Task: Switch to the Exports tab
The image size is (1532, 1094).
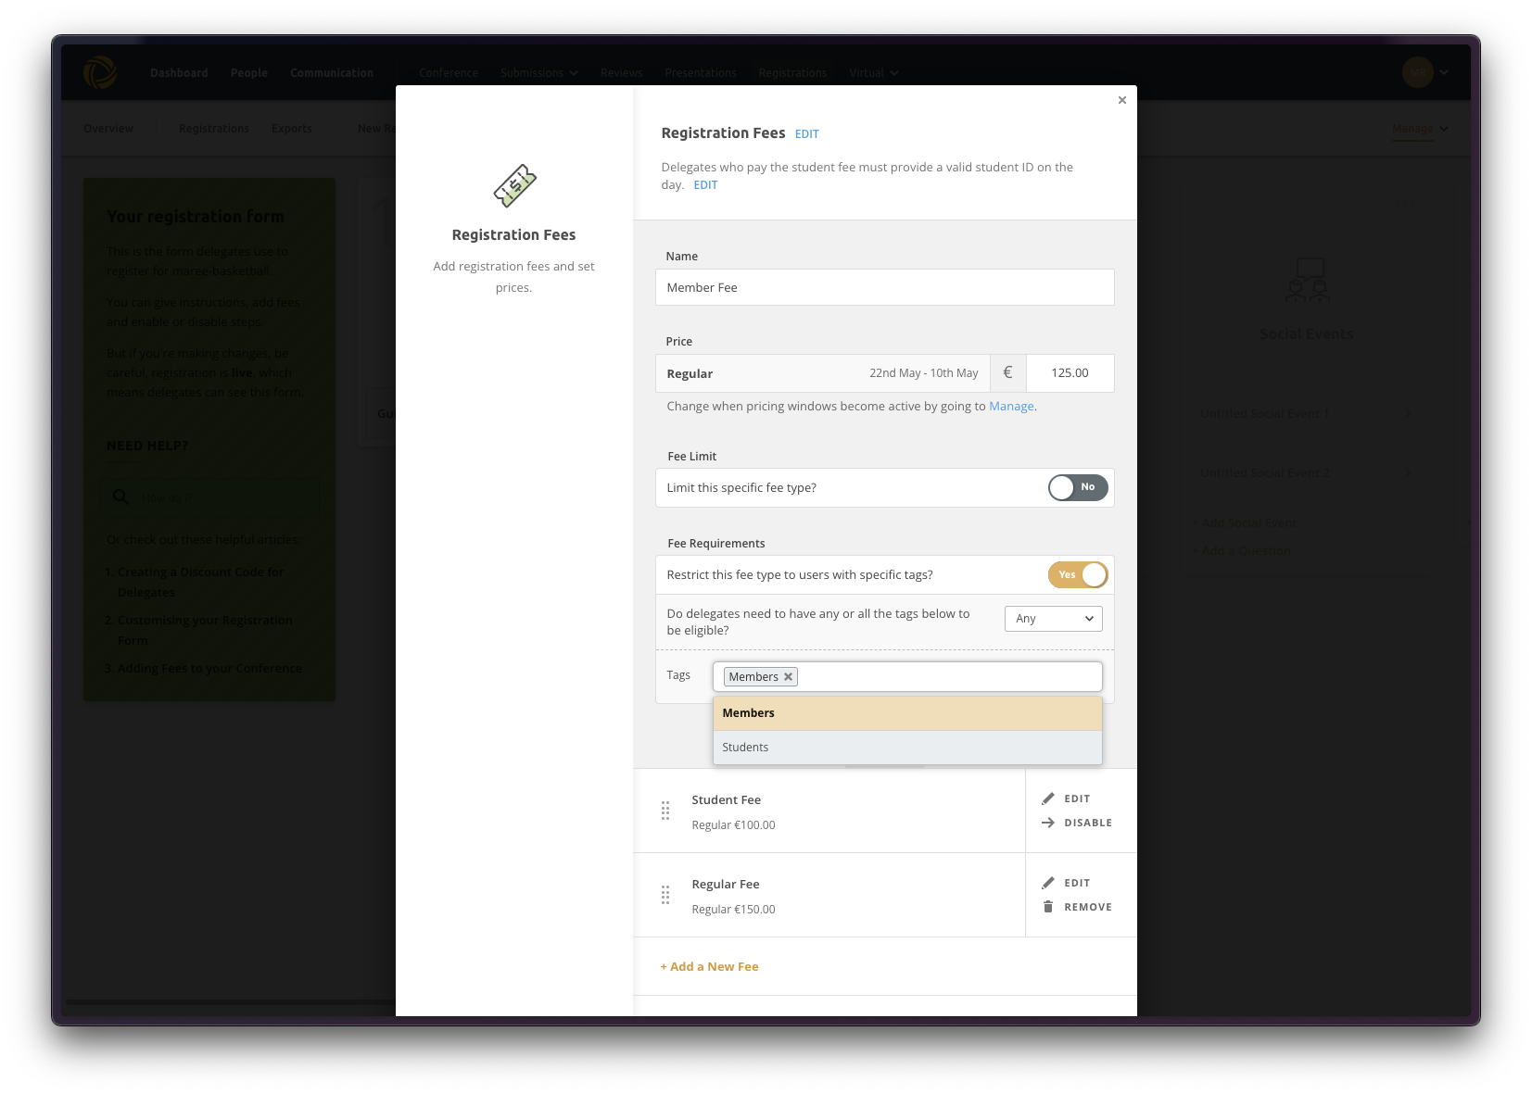Action: click(292, 129)
